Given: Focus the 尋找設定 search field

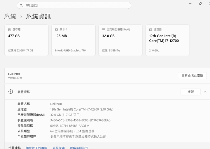Looking at the screenshot, I should [x=74, y=6].
